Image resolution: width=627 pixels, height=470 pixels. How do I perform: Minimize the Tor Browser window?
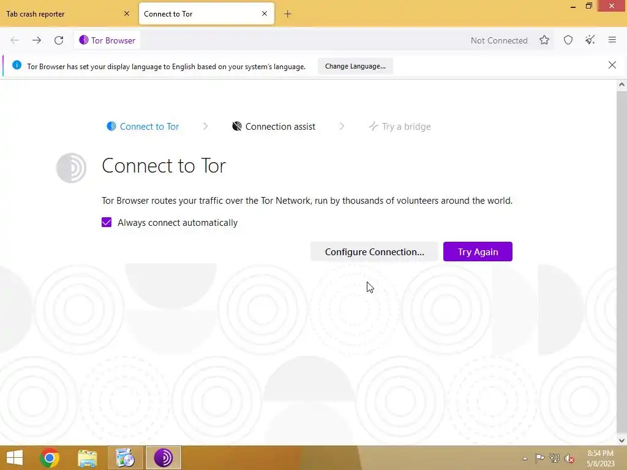pos(573,6)
